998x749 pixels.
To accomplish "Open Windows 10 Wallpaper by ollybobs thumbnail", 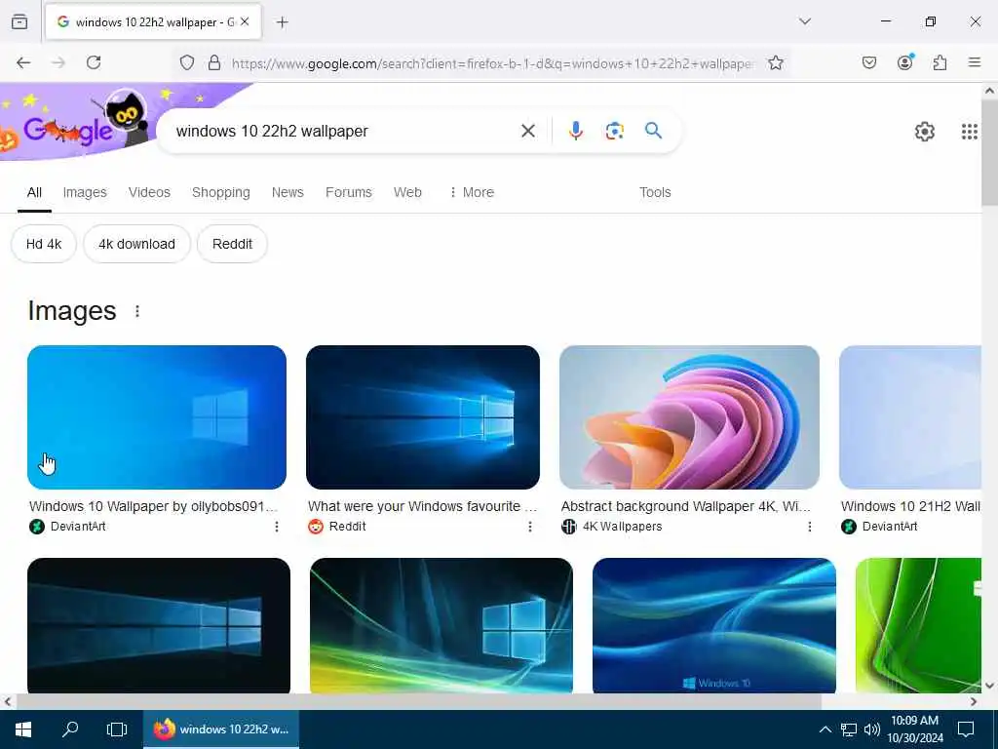I will (x=157, y=417).
